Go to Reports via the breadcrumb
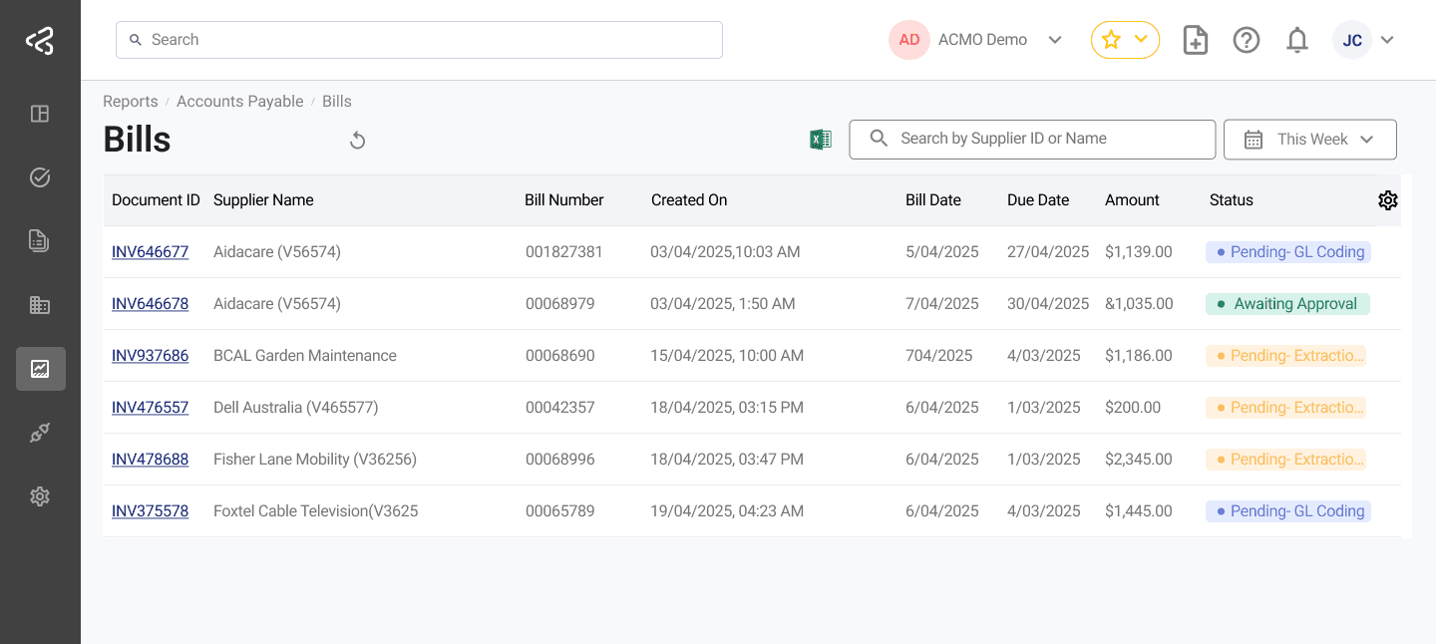The image size is (1436, 644). (x=130, y=101)
